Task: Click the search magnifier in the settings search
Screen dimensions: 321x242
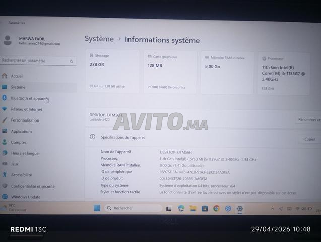Action: pyautogui.click(x=71, y=61)
